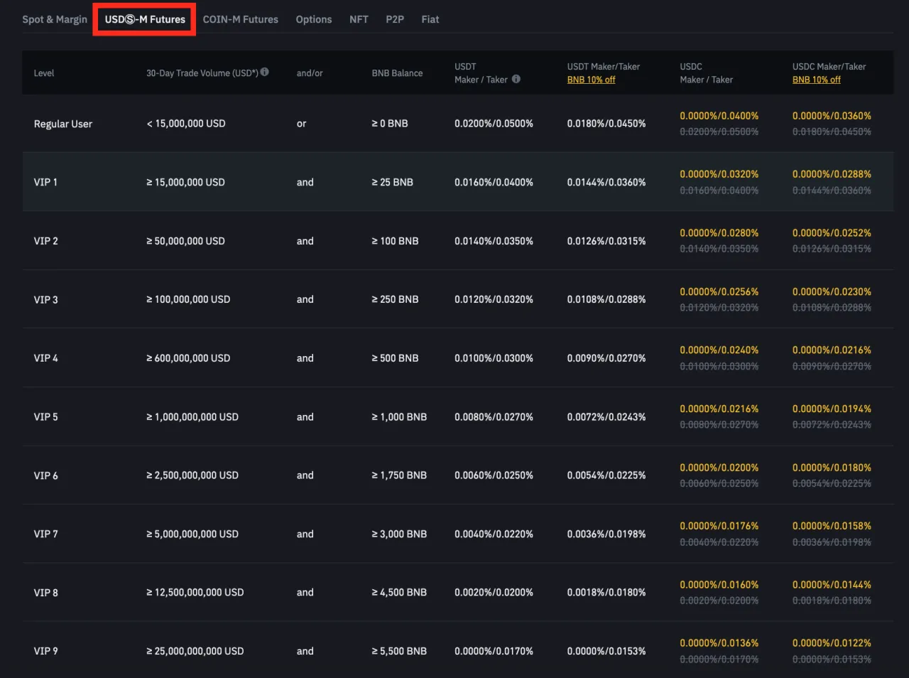Image resolution: width=909 pixels, height=678 pixels.
Task: Select the VIP 2 row label
Action: 45,241
